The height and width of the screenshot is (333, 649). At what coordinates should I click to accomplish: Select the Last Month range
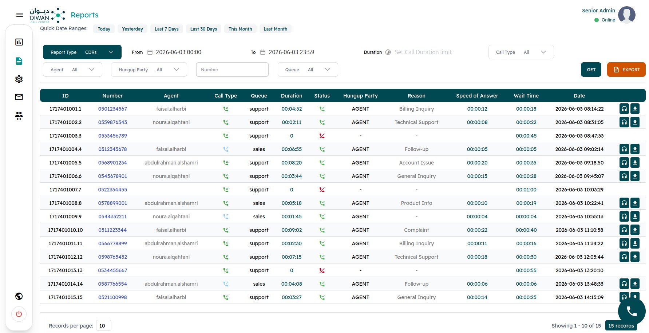(275, 29)
